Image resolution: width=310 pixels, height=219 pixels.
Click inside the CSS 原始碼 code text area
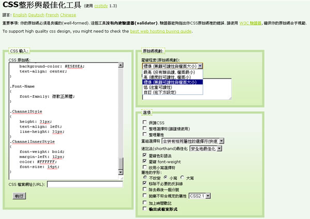click(62, 119)
